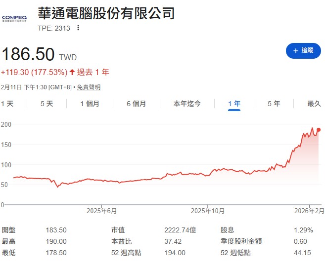Click the timestamp 2月11日 下午1:30 [GMT+8]

36,87
